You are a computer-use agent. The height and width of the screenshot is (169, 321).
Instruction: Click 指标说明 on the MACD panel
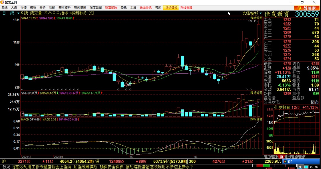tap(256, 119)
